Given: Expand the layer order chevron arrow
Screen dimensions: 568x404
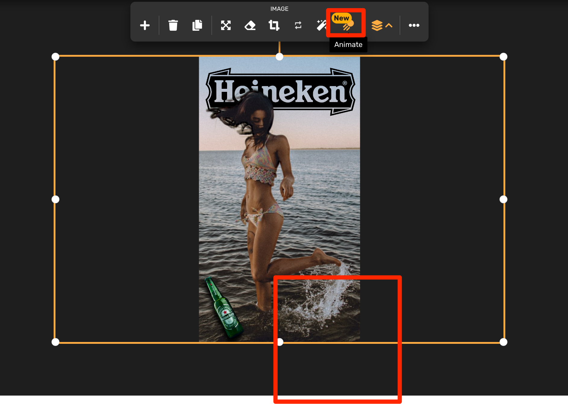Looking at the screenshot, I should pyautogui.click(x=389, y=25).
